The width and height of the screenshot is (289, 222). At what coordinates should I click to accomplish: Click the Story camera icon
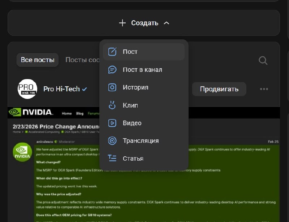pyautogui.click(x=112, y=87)
